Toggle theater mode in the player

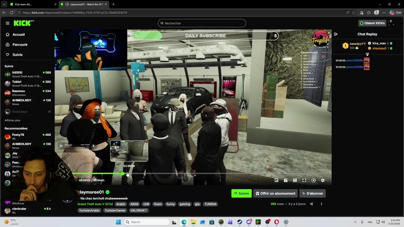[295, 180]
